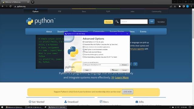Switch to PSF top tab
This screenshot has width=194, height=109.
pyautogui.click(x=60, y=12)
